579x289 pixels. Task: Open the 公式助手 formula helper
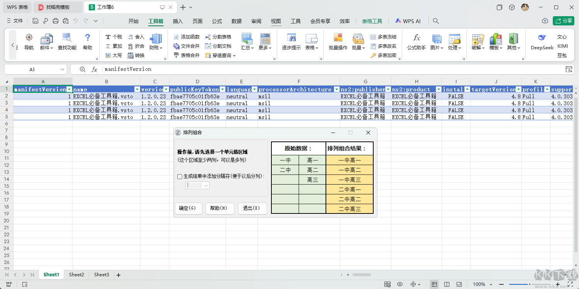pyautogui.click(x=416, y=42)
